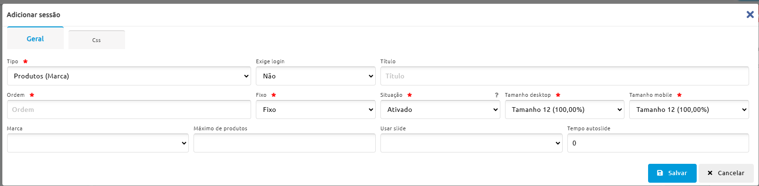The width and height of the screenshot is (759, 186).
Task: Open the Tamanho mobile size dropdown
Action: pyautogui.click(x=689, y=110)
